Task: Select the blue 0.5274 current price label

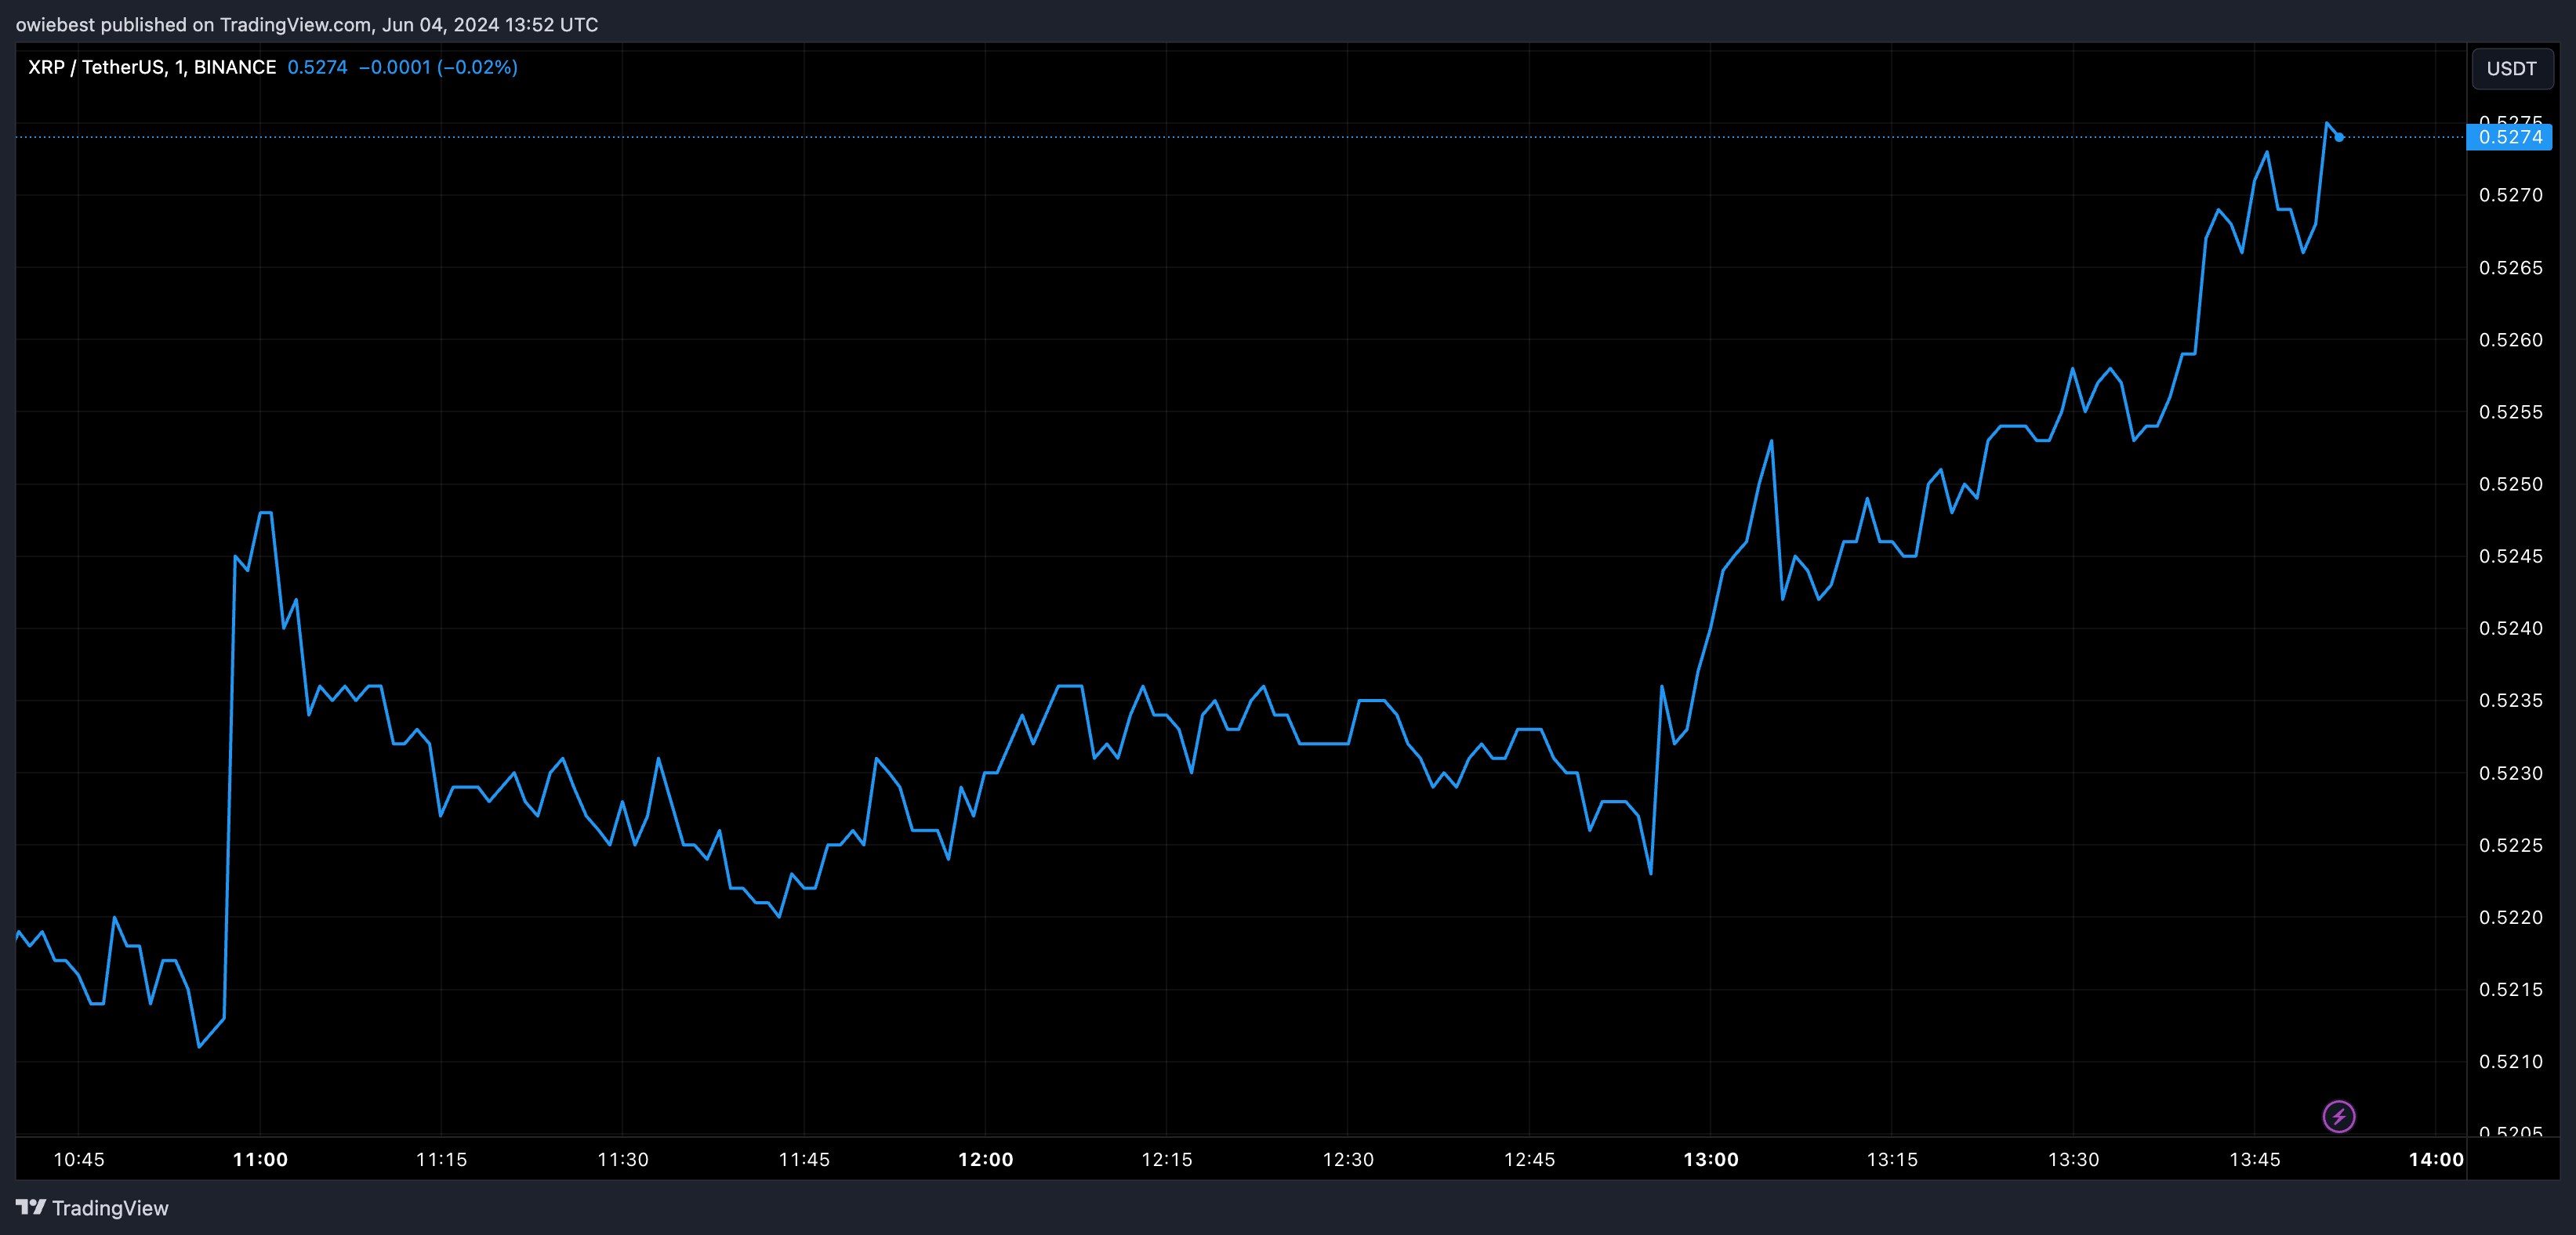Action: coord(2509,137)
